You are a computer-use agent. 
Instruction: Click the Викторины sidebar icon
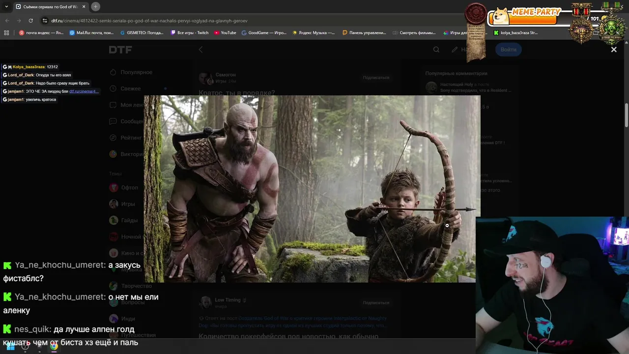pos(113,154)
